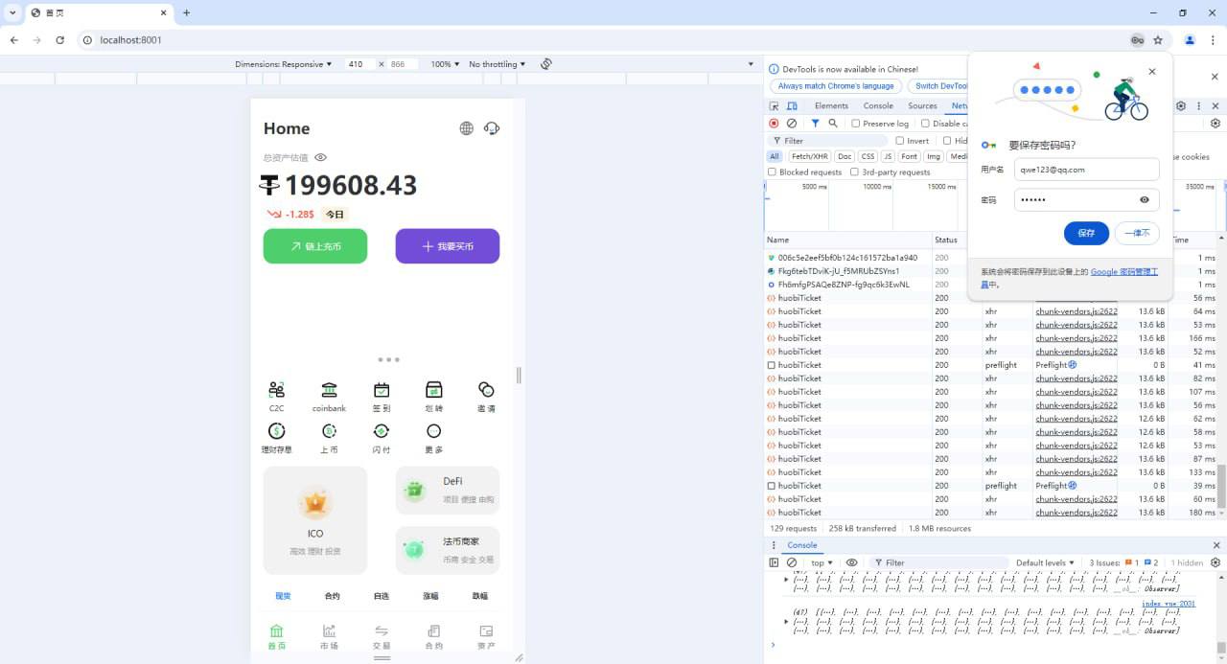Open the 签到 check-in icon
This screenshot has width=1227, height=664.
(381, 390)
